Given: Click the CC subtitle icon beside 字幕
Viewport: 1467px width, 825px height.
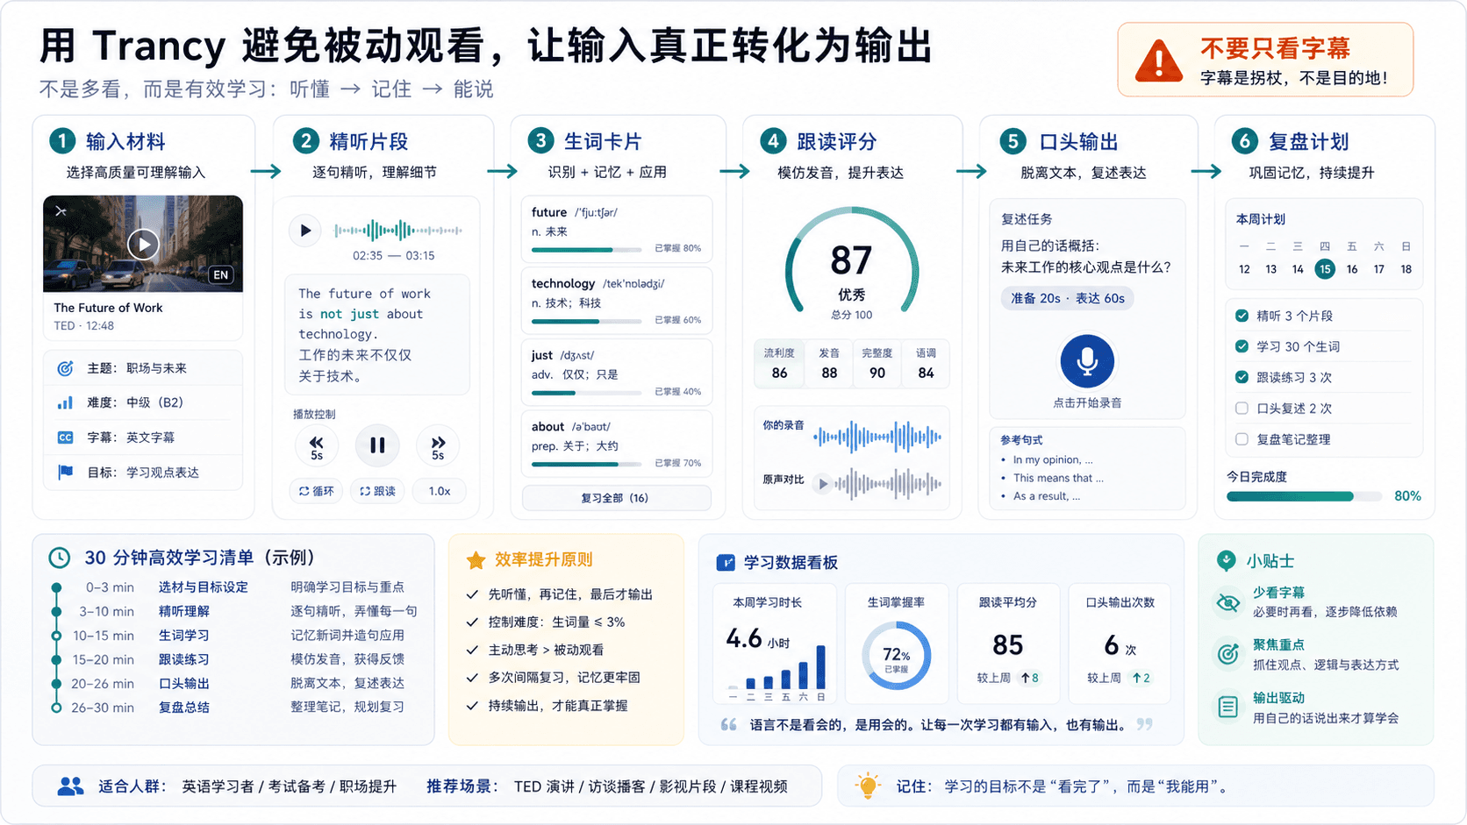Looking at the screenshot, I should pyautogui.click(x=65, y=437).
